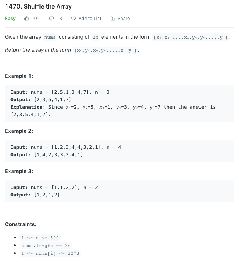Click the constraint 1 <= n <= 500

coord(40,238)
